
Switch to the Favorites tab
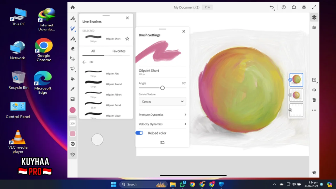pyautogui.click(x=119, y=51)
